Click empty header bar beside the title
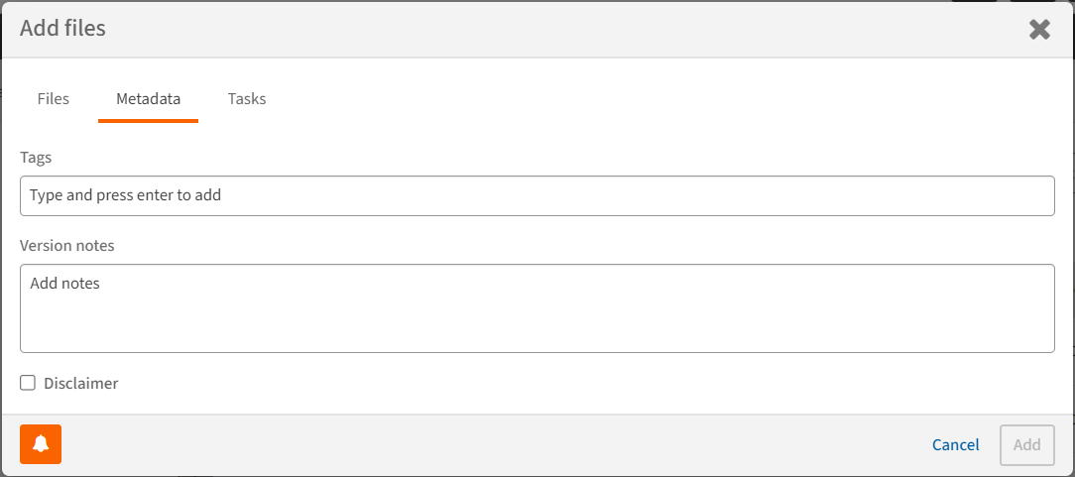Screen dimensions: 1075x477 545,29
